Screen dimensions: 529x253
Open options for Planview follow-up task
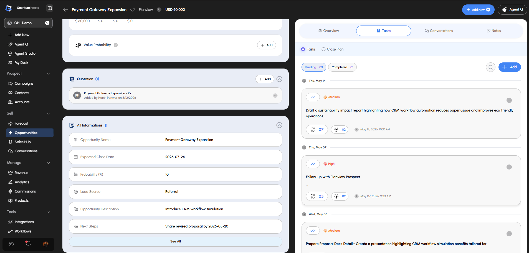(x=509, y=167)
